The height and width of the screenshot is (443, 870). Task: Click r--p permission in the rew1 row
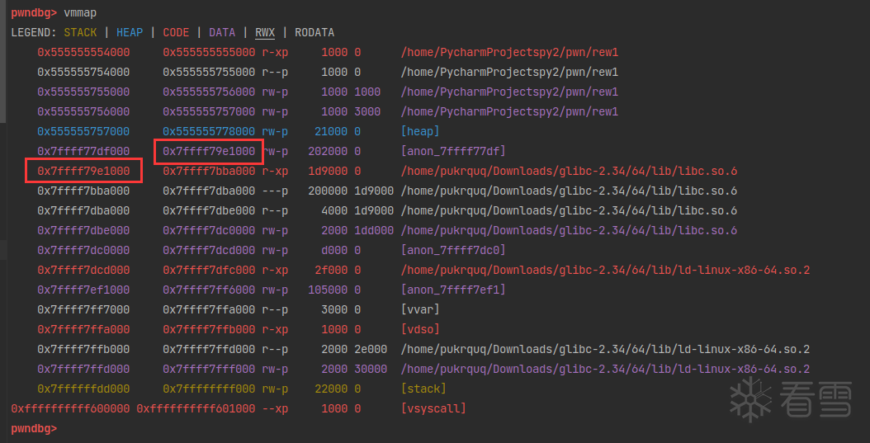coord(275,72)
